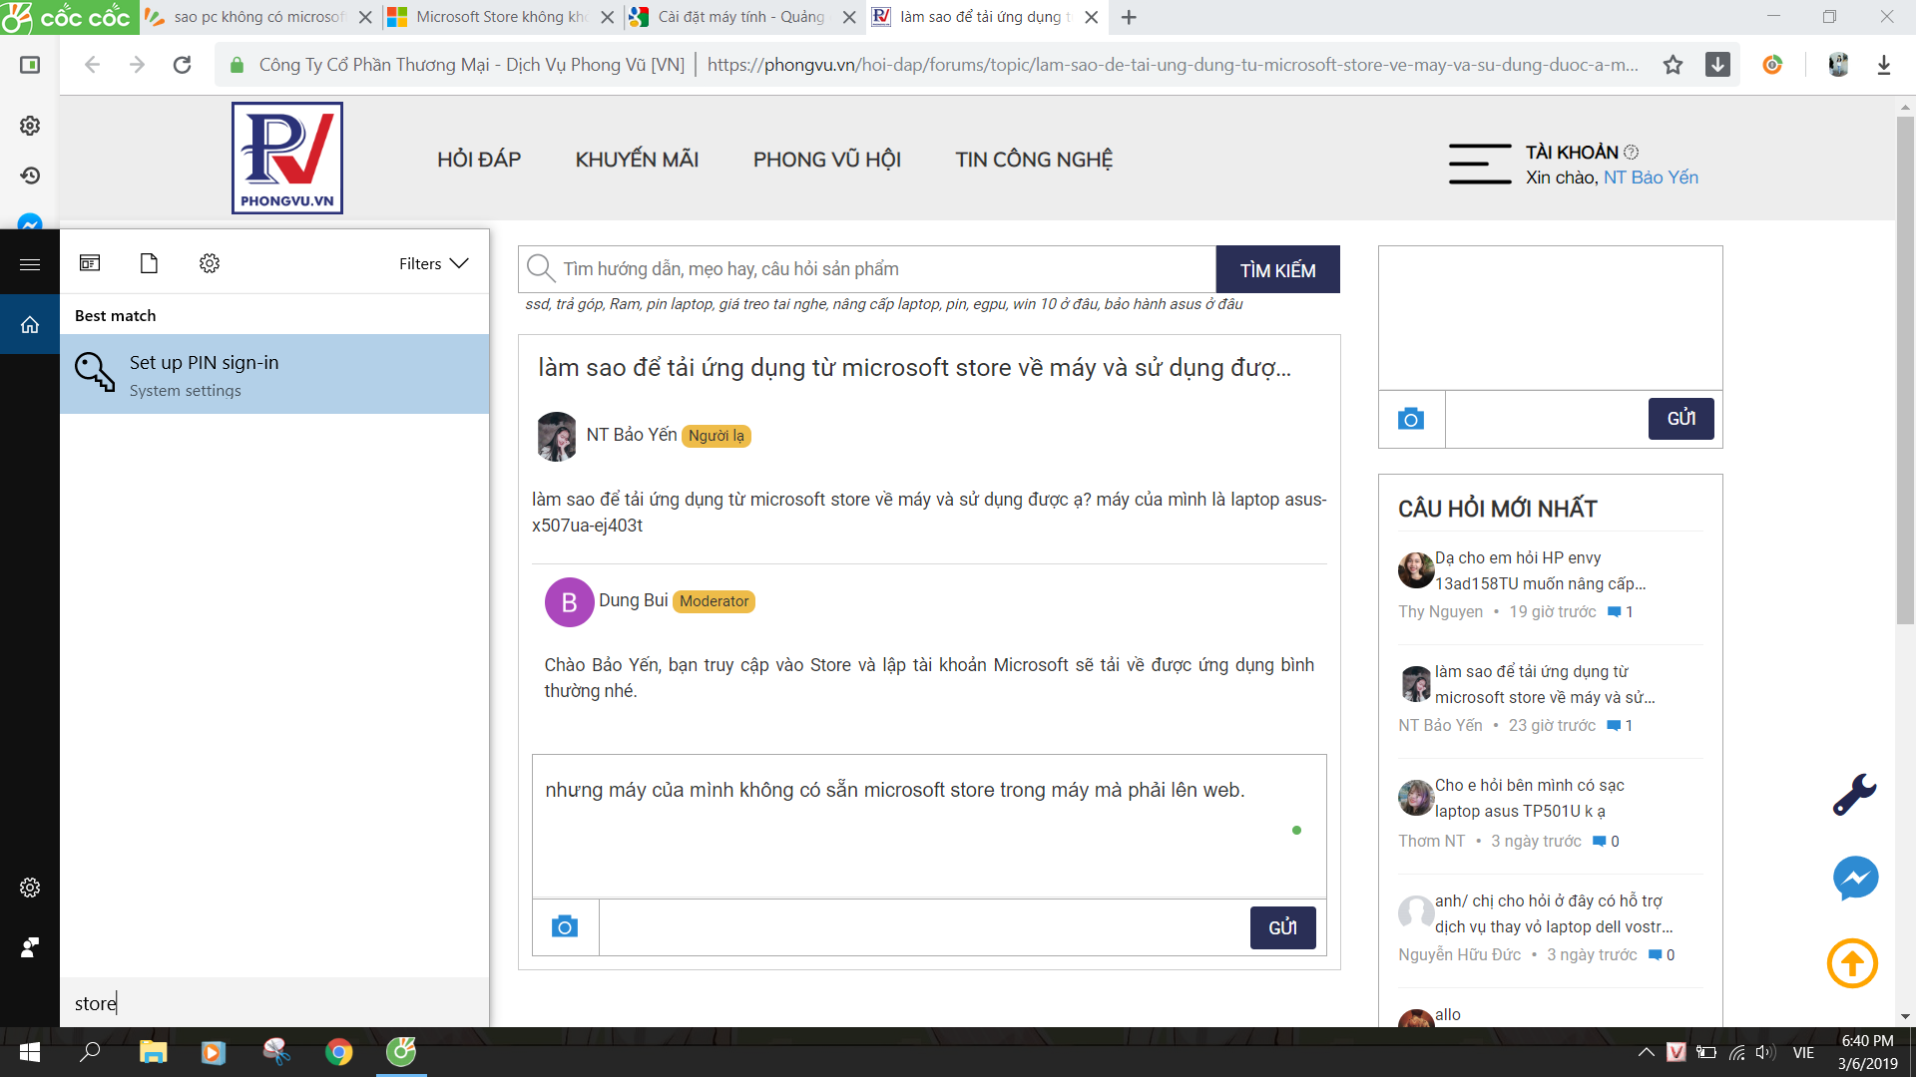
Task: Click Coc Coc orange extension icon
Action: pos(1772,65)
